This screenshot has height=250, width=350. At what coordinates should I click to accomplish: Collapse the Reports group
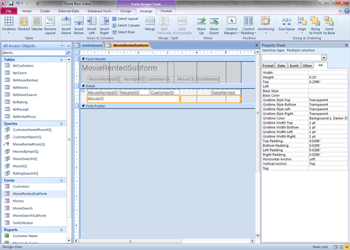[x=61, y=230]
